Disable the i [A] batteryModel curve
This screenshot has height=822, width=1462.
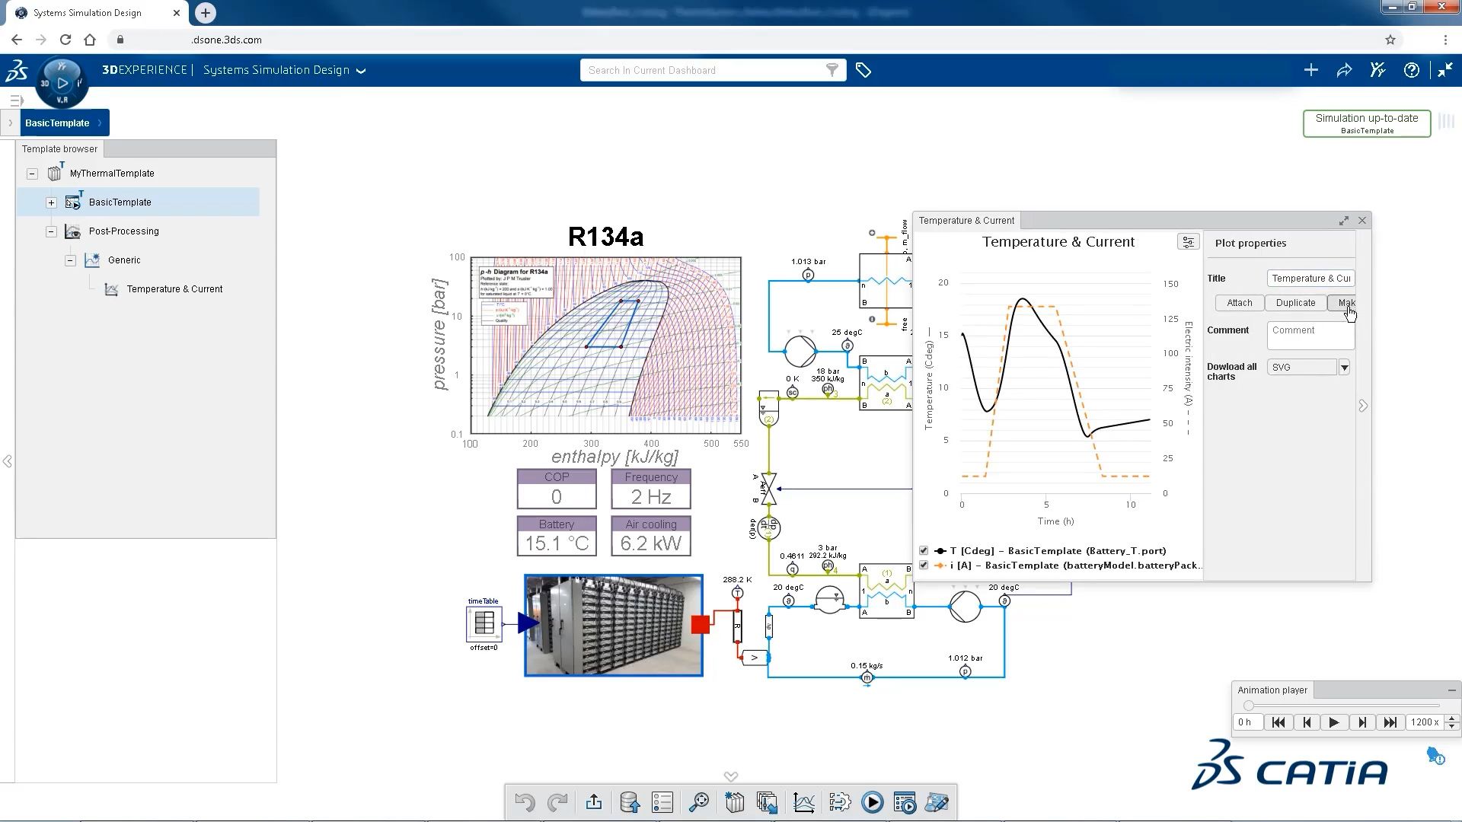coord(923,565)
